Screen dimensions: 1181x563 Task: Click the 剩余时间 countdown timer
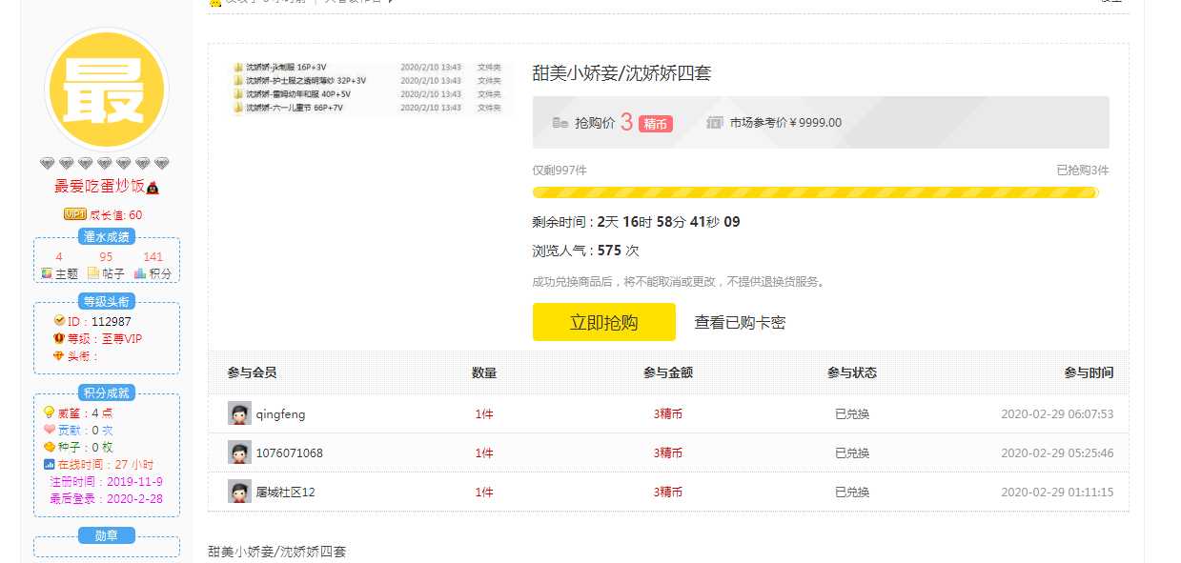point(636,222)
